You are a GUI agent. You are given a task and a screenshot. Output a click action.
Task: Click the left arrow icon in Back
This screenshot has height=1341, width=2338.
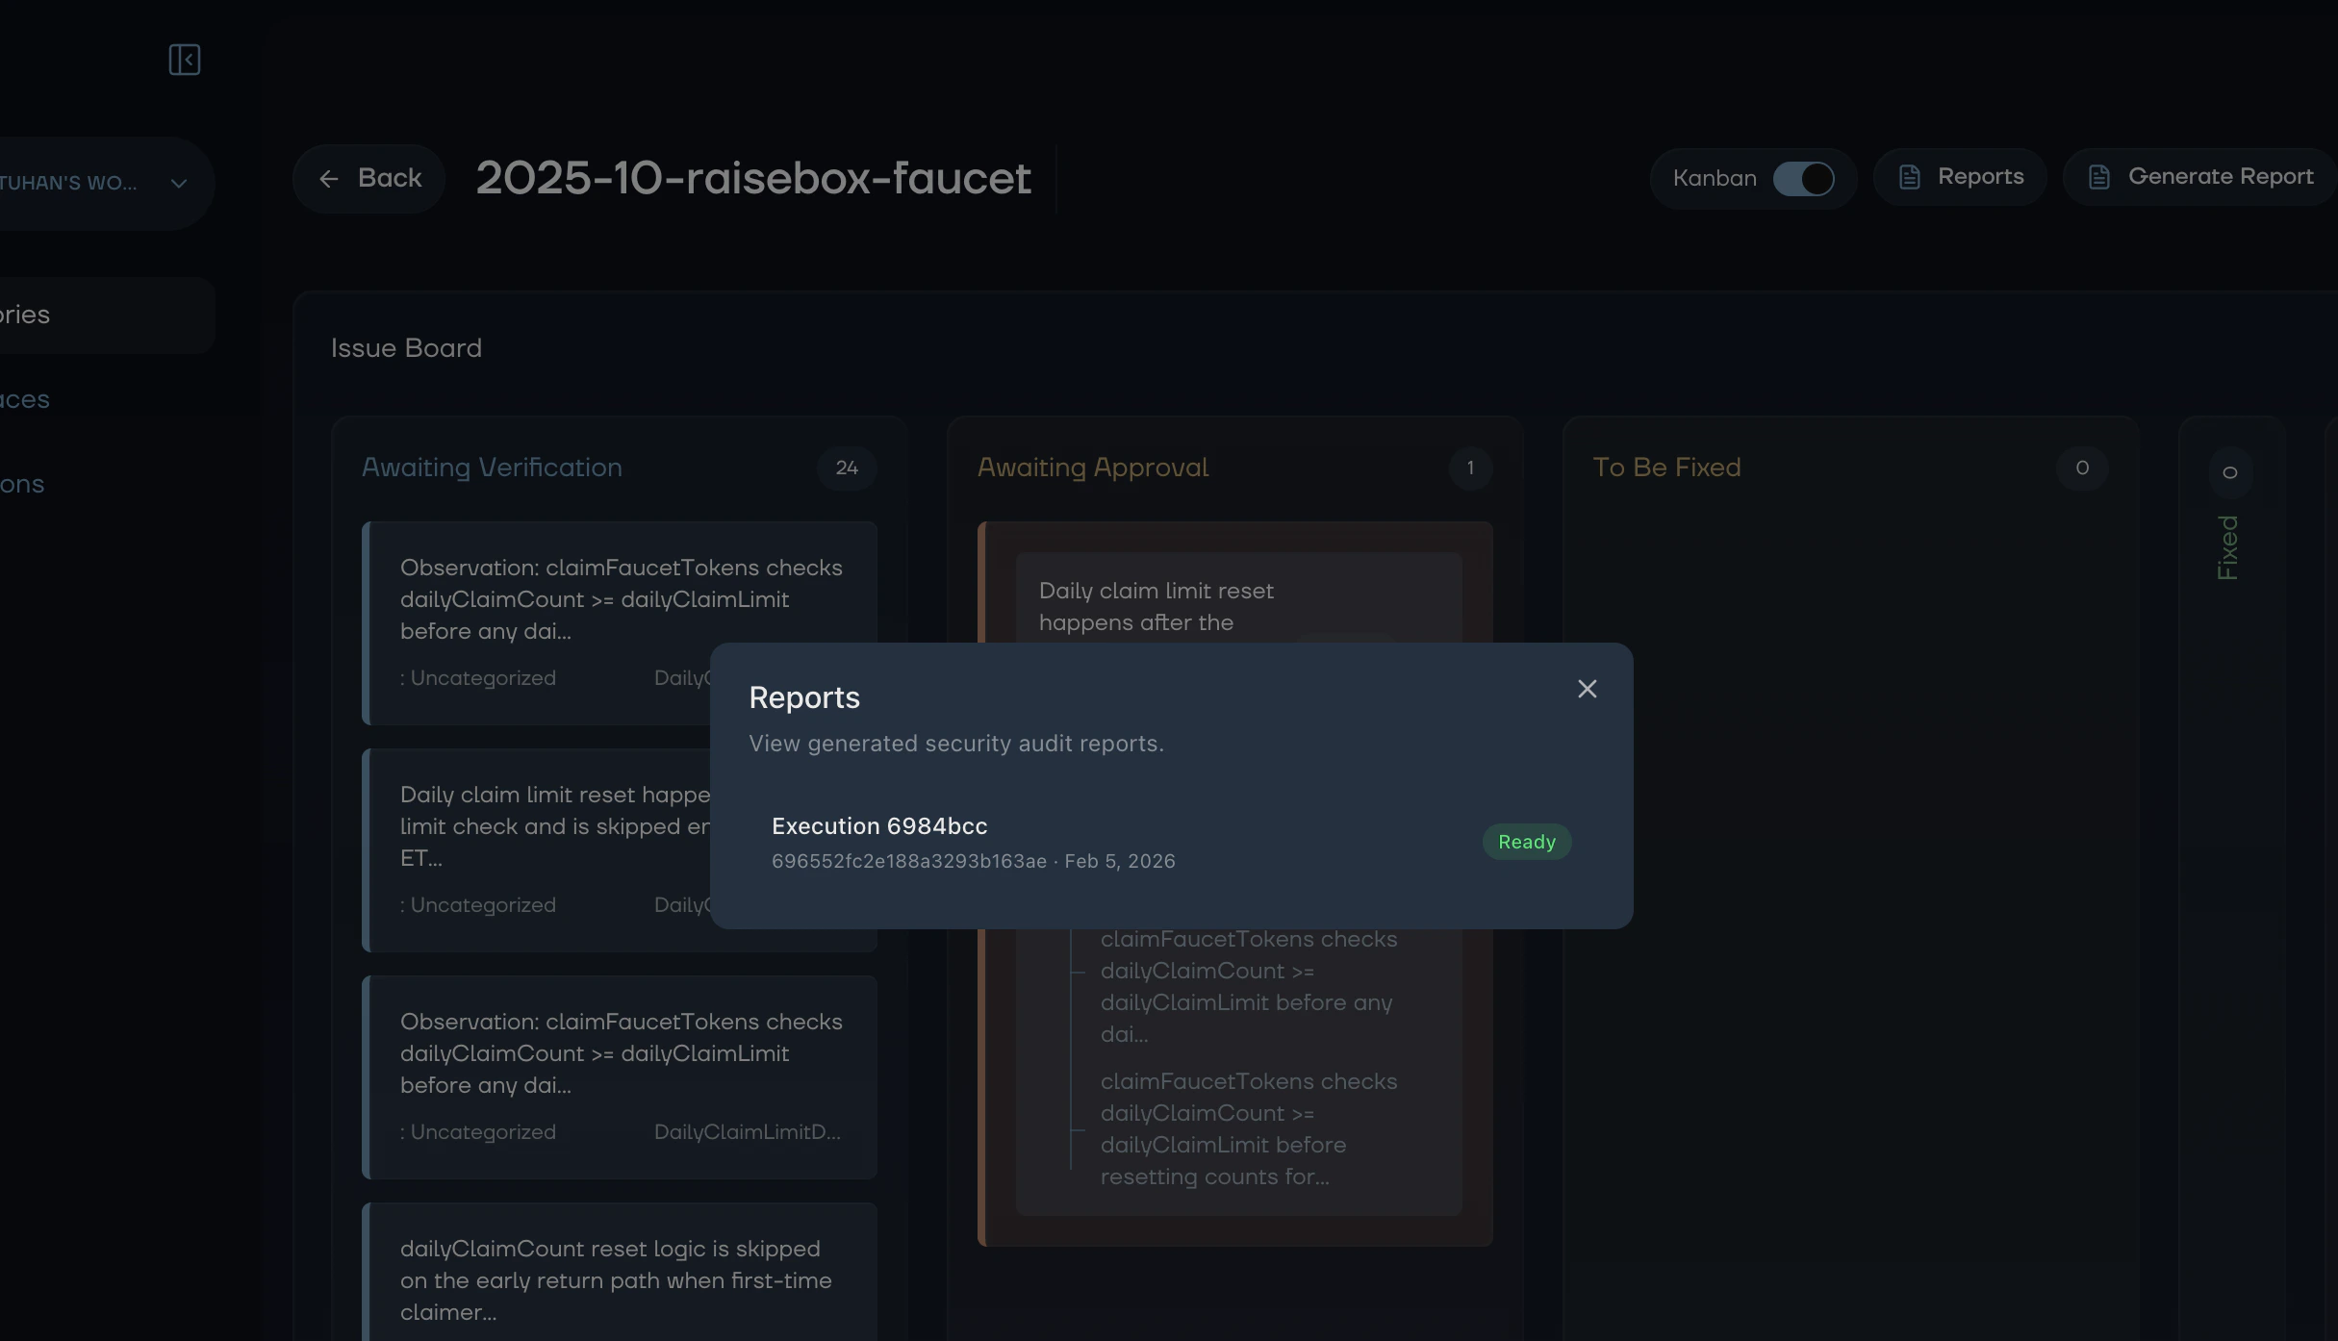[328, 179]
